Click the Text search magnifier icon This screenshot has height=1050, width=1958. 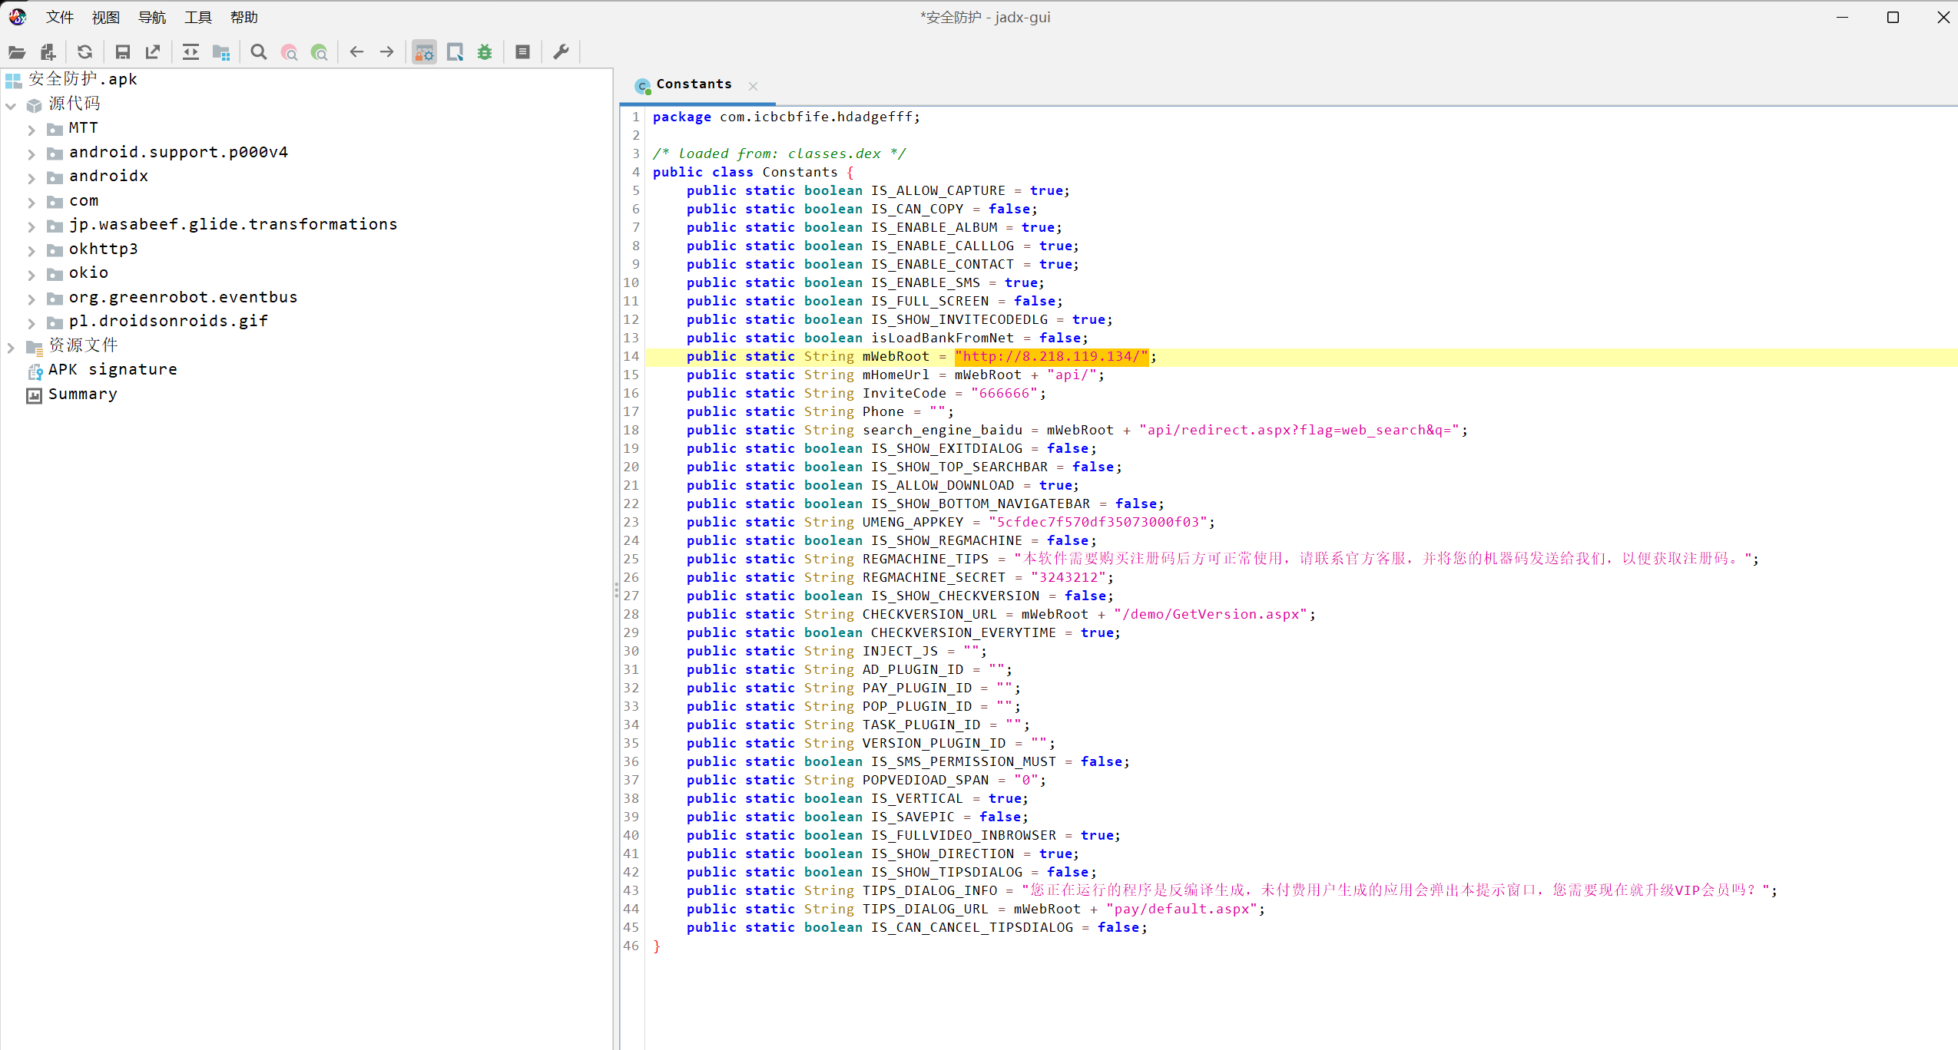(x=259, y=52)
